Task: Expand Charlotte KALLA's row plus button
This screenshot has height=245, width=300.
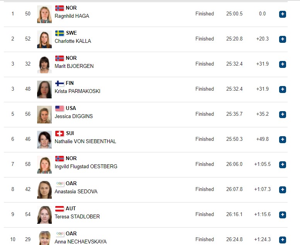Action: coord(282,39)
